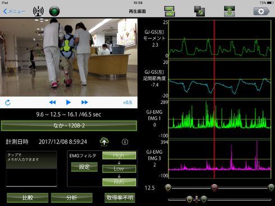The width and height of the screenshot is (275, 206).
Task: Tap the 2017/12/08 8:59:24 measurement date
Action: click(x=63, y=142)
